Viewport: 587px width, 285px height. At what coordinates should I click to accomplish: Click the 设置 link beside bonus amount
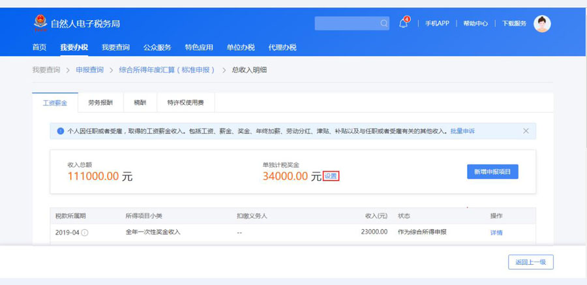coord(331,176)
